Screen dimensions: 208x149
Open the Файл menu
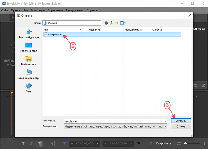pyautogui.click(x=5, y=10)
